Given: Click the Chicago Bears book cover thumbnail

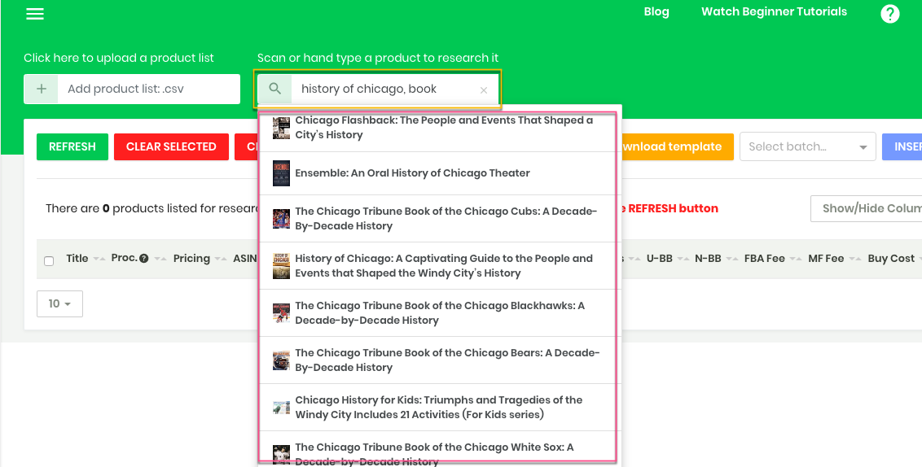Looking at the screenshot, I should [281, 360].
